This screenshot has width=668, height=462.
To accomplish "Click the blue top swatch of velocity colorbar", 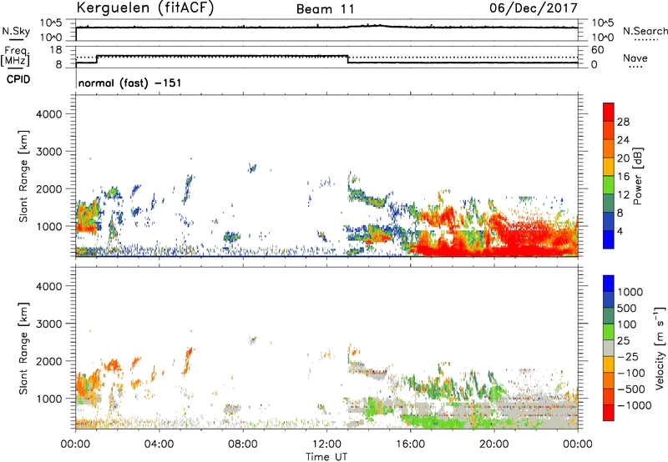I will [609, 284].
